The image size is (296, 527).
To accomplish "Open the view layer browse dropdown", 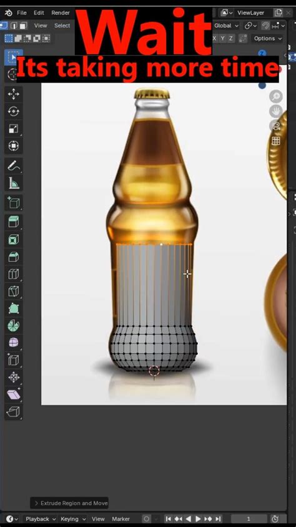I will [x=227, y=13].
